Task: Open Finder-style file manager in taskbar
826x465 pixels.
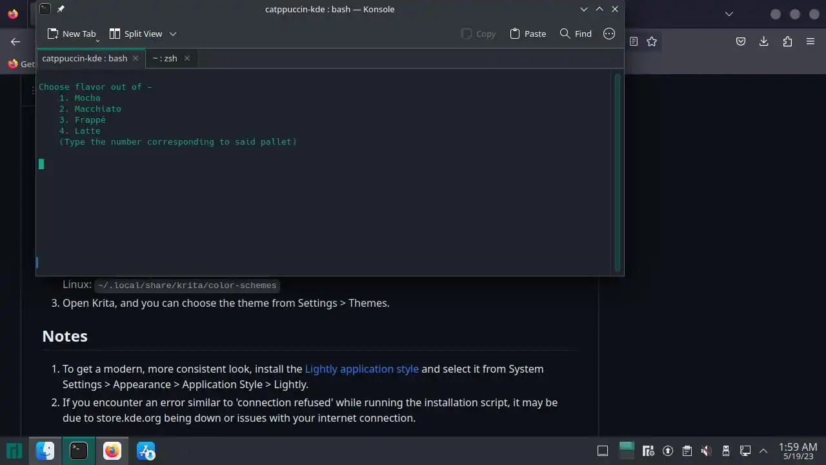Action: tap(45, 451)
